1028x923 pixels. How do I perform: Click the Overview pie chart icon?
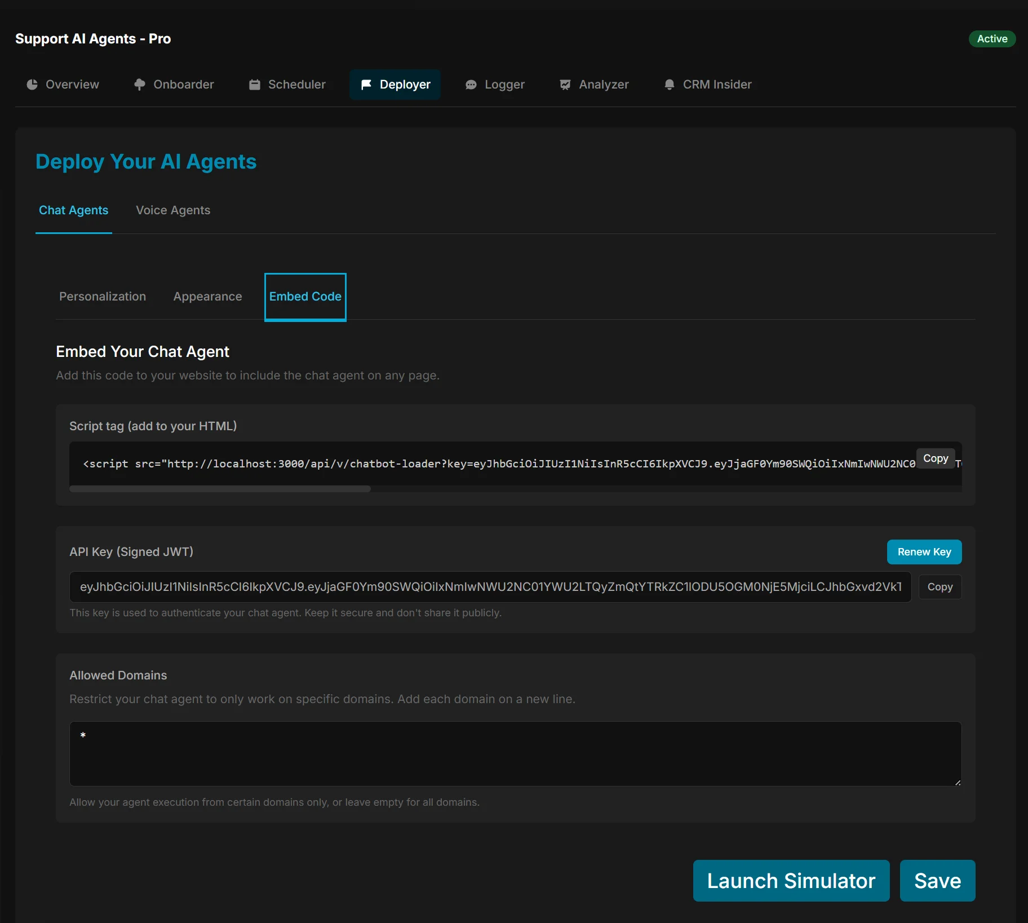point(32,85)
